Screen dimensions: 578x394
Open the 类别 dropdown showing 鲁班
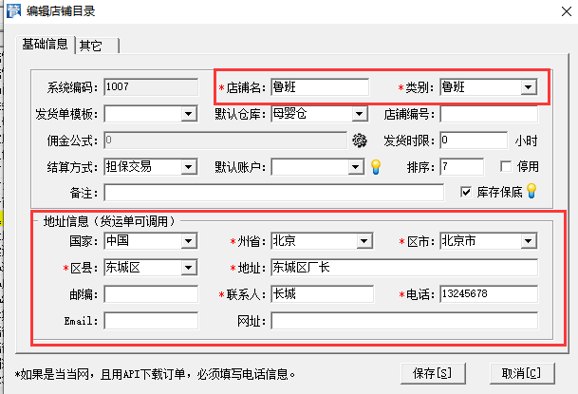(528, 88)
